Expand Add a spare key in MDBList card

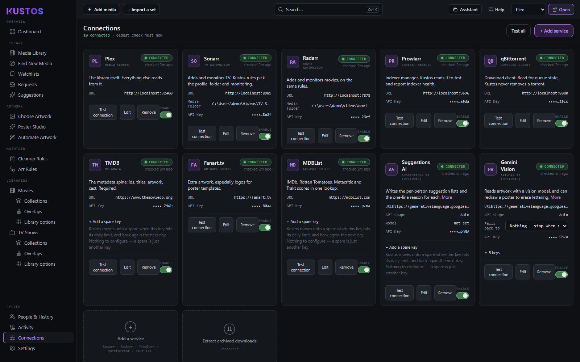pyautogui.click(x=303, y=222)
